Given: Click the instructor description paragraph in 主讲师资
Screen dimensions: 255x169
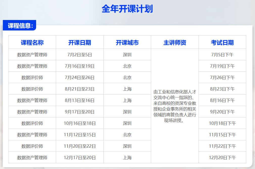Looking at the screenshot, I should 175,106.
